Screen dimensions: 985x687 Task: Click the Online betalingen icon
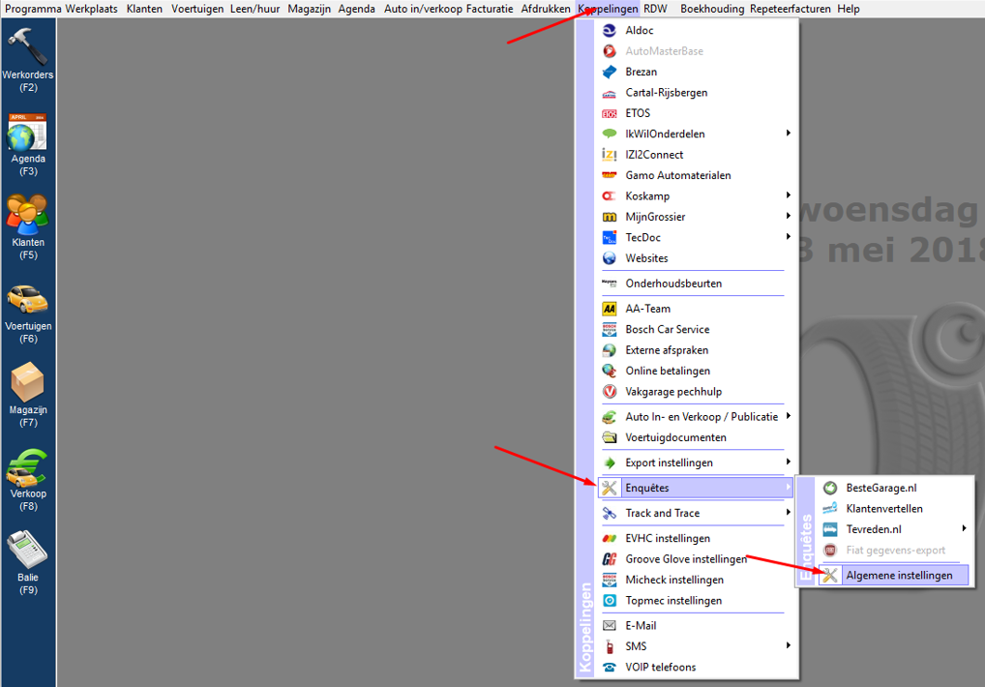pyautogui.click(x=610, y=371)
